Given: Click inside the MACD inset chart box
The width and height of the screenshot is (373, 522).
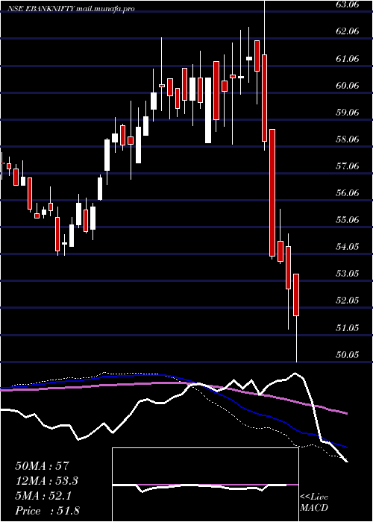Looking at the screenshot, I should point(205,485).
